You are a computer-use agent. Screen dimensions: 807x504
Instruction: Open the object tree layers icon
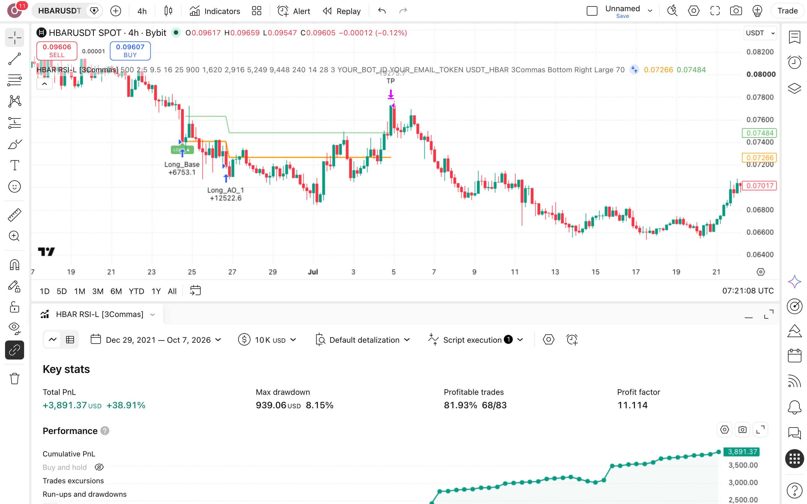click(795, 88)
